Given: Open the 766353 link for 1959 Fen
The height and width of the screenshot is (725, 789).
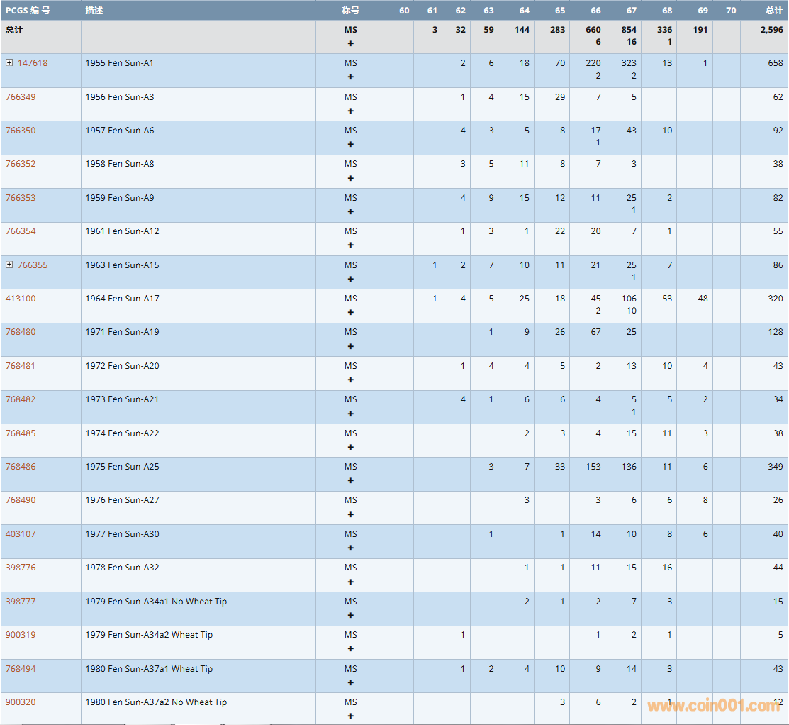Looking at the screenshot, I should (x=21, y=198).
